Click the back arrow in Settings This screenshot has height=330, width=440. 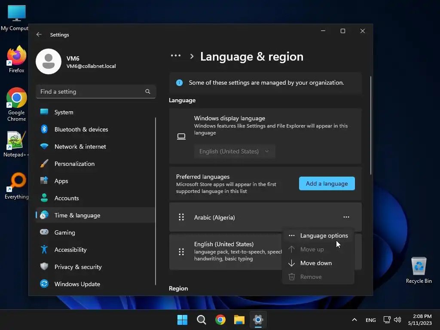[x=39, y=34]
